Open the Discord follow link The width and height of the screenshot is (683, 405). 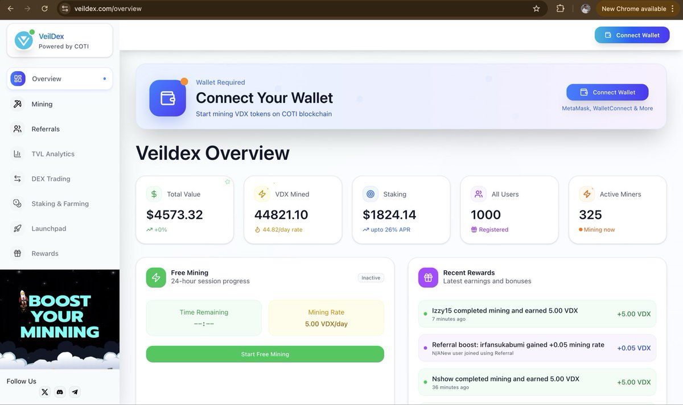pyautogui.click(x=60, y=392)
